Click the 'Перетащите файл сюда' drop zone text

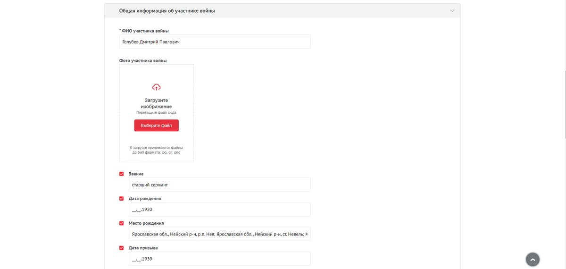pos(157,113)
